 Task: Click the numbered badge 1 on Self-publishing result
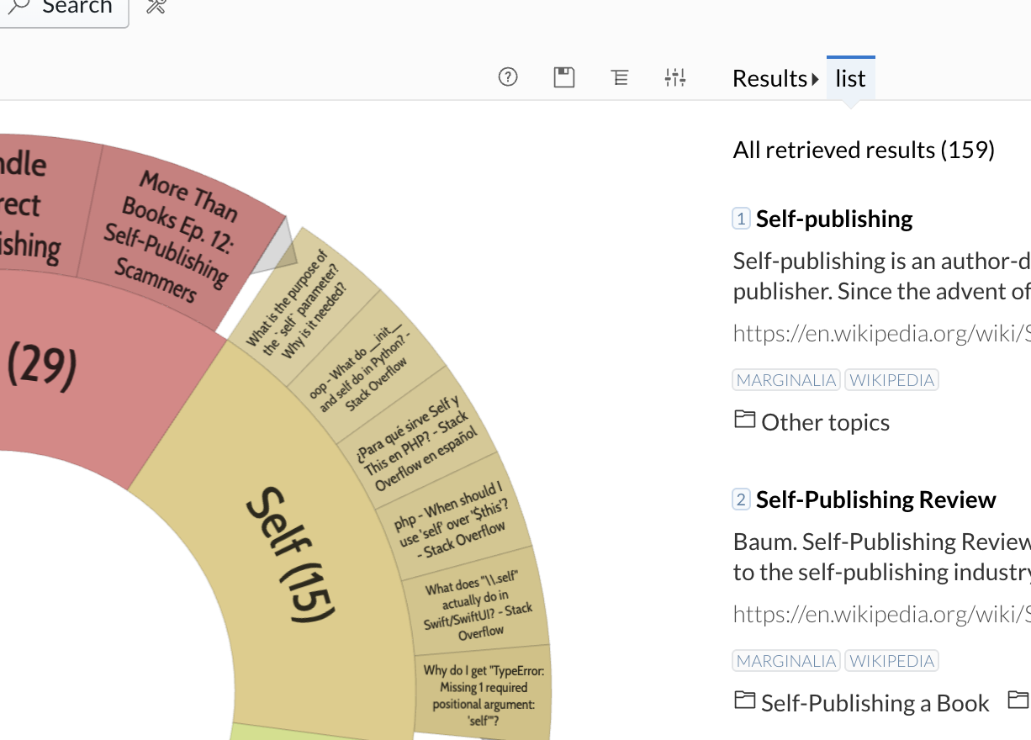739,217
